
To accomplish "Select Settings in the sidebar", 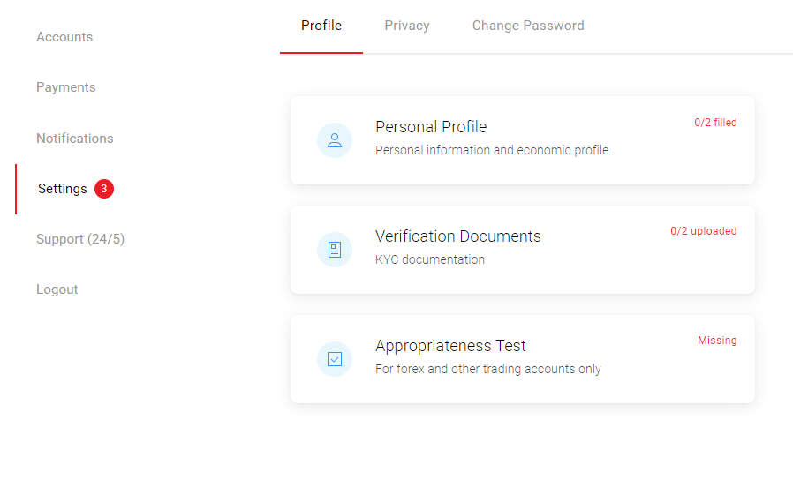I will (63, 189).
